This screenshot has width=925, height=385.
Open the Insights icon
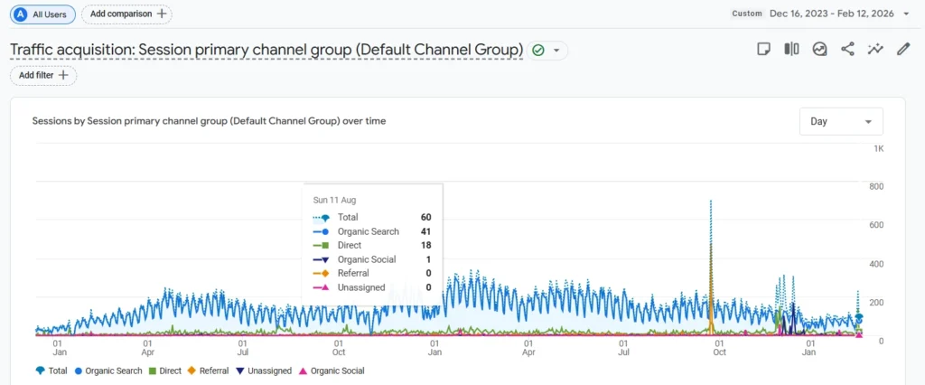click(x=819, y=49)
